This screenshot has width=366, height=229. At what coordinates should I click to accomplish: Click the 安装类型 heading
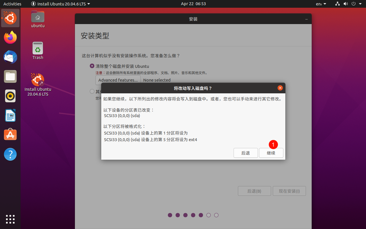coord(95,36)
